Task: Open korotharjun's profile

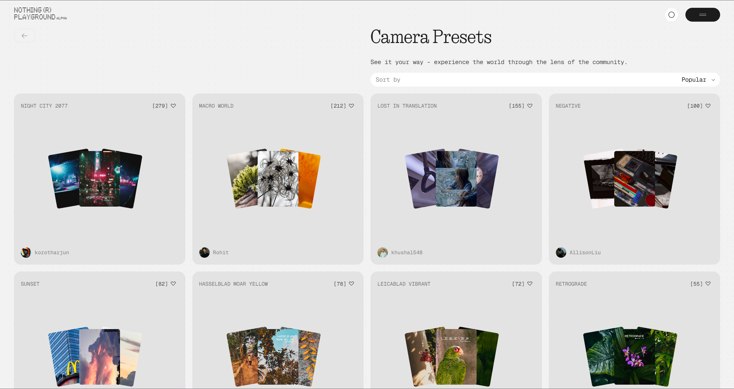Action: pos(52,253)
